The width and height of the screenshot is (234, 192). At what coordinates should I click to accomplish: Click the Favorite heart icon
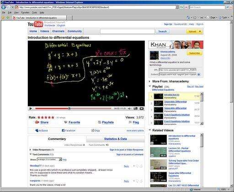66,122
